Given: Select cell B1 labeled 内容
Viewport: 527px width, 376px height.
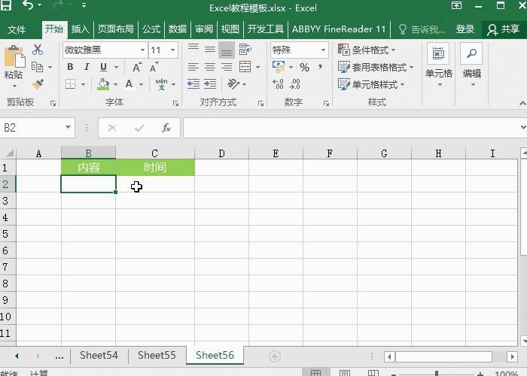Looking at the screenshot, I should (x=89, y=167).
